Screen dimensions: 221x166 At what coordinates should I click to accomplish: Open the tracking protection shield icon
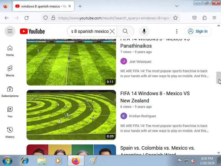(x=45, y=18)
